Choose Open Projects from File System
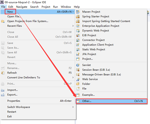The width and height of the screenshot is (150, 124). point(28,21)
